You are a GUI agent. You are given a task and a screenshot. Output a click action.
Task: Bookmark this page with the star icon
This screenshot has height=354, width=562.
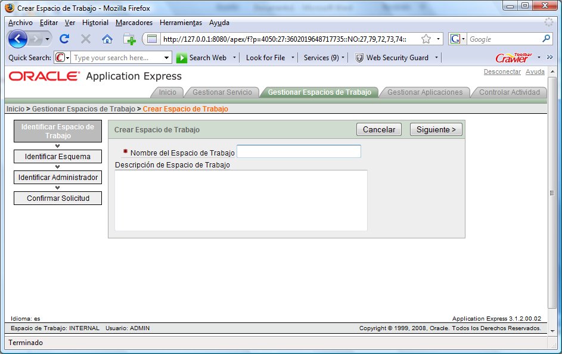[426, 39]
